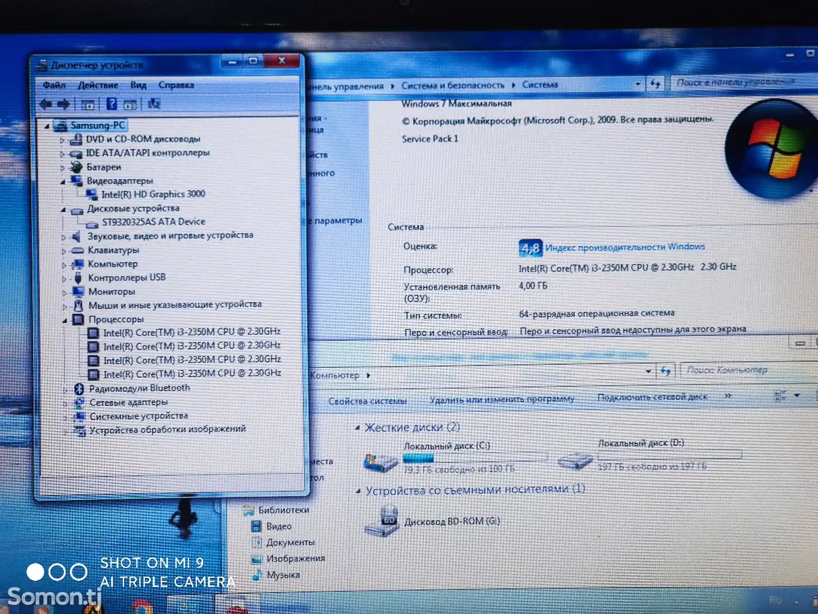Collapse the Жесткие диски group
Viewport: 818px width, 614px height.
coord(358,428)
